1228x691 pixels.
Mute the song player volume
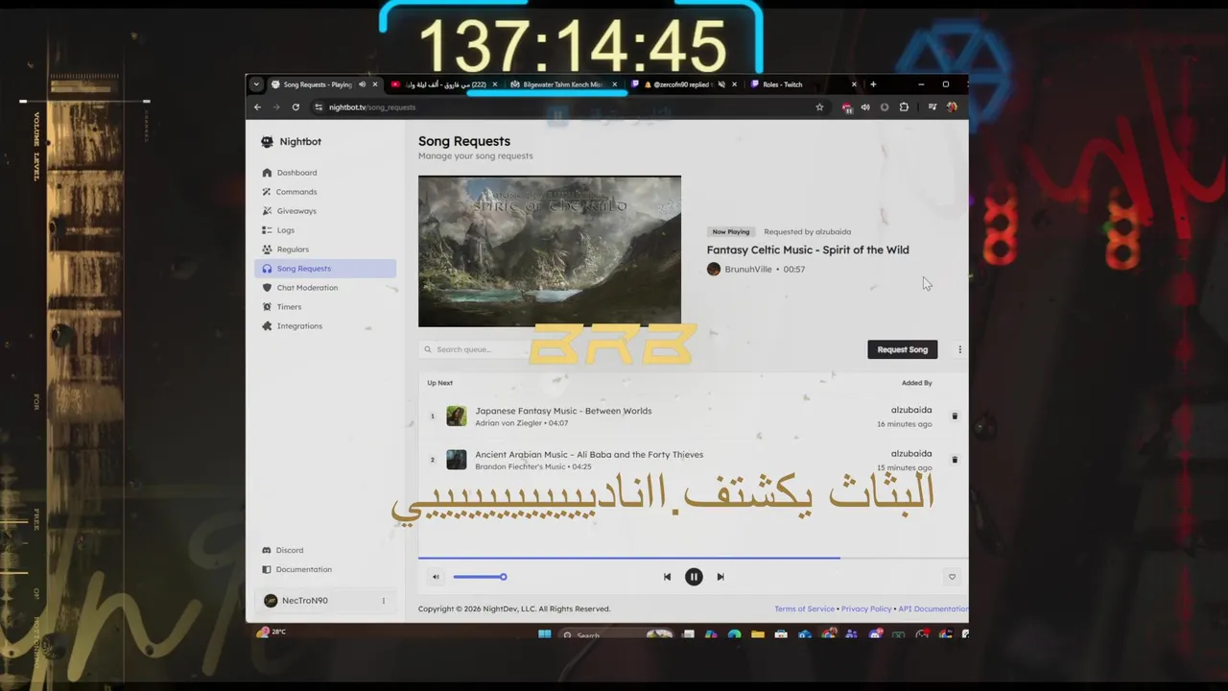(x=436, y=577)
